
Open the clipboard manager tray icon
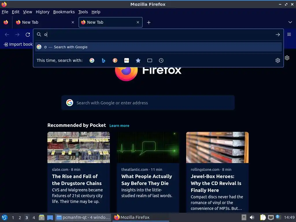(263, 217)
